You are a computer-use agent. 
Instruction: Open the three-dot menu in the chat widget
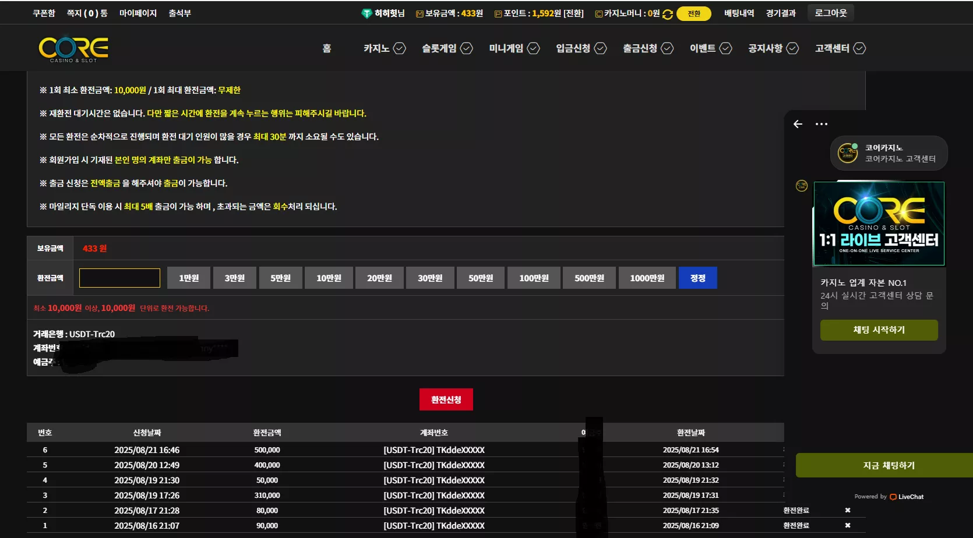point(822,124)
